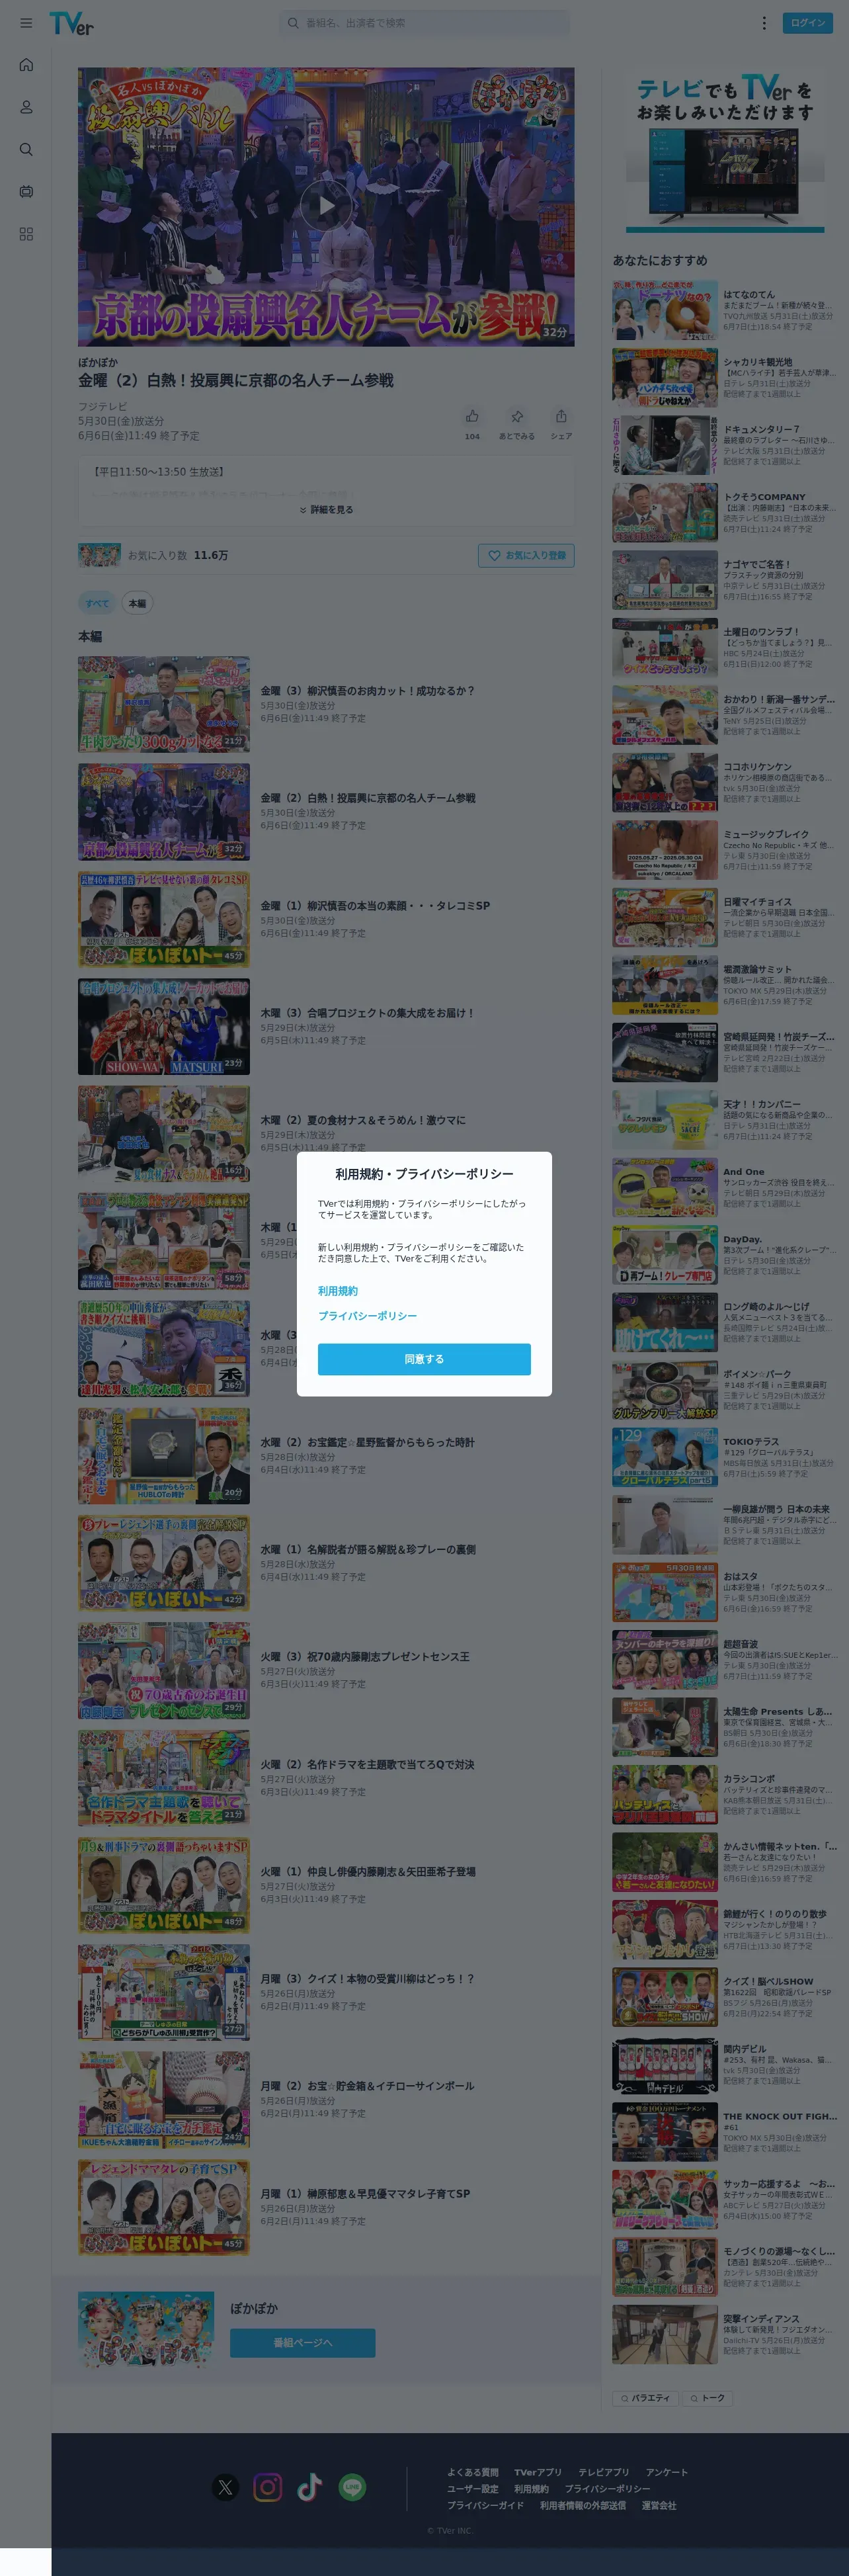Select the 本編 filter tab
Viewport: 849px width, 2576px height.
pos(137,603)
